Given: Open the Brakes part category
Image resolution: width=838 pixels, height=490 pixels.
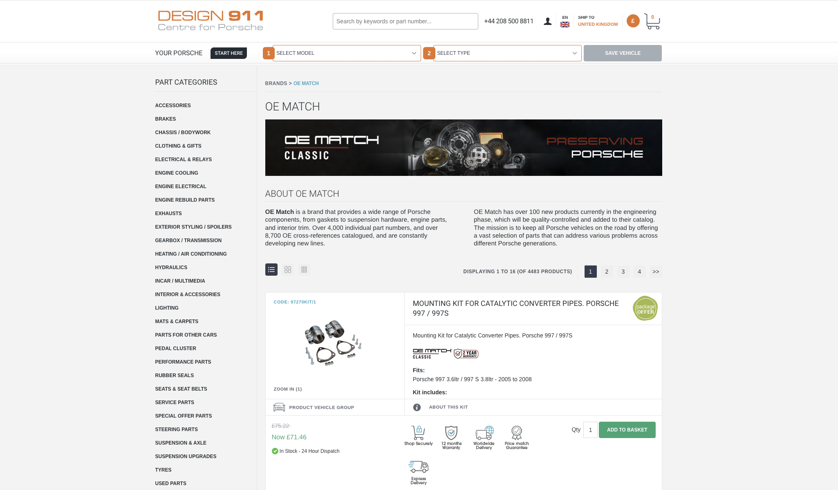Looking at the screenshot, I should point(166,119).
